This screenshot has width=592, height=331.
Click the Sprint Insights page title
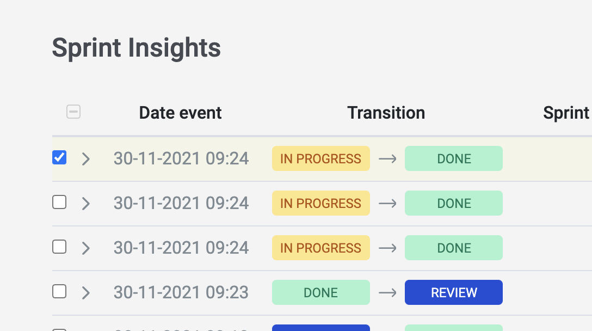136,48
